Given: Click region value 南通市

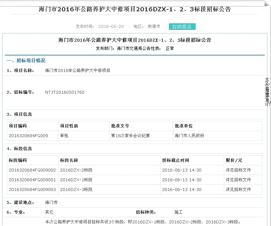Looking at the screenshot, I should tap(154, 26).
